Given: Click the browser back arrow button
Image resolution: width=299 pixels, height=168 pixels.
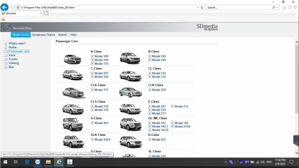Looking at the screenshot, I should point(4,7).
